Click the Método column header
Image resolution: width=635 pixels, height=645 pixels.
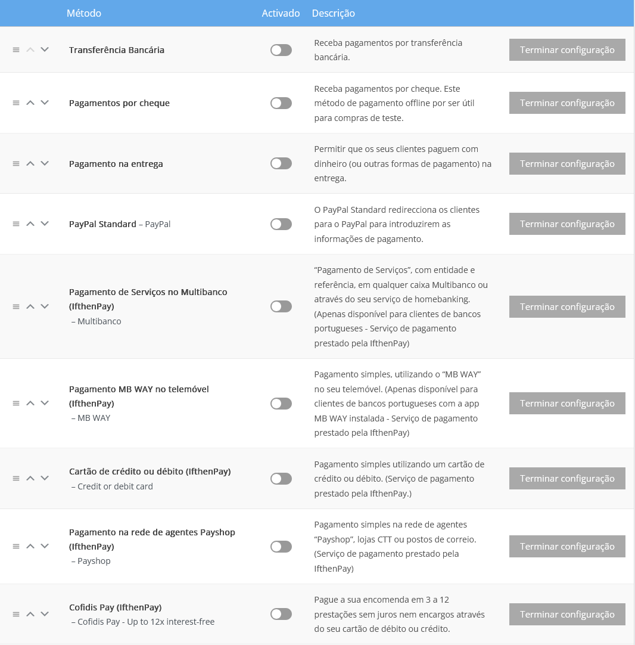[x=84, y=13]
